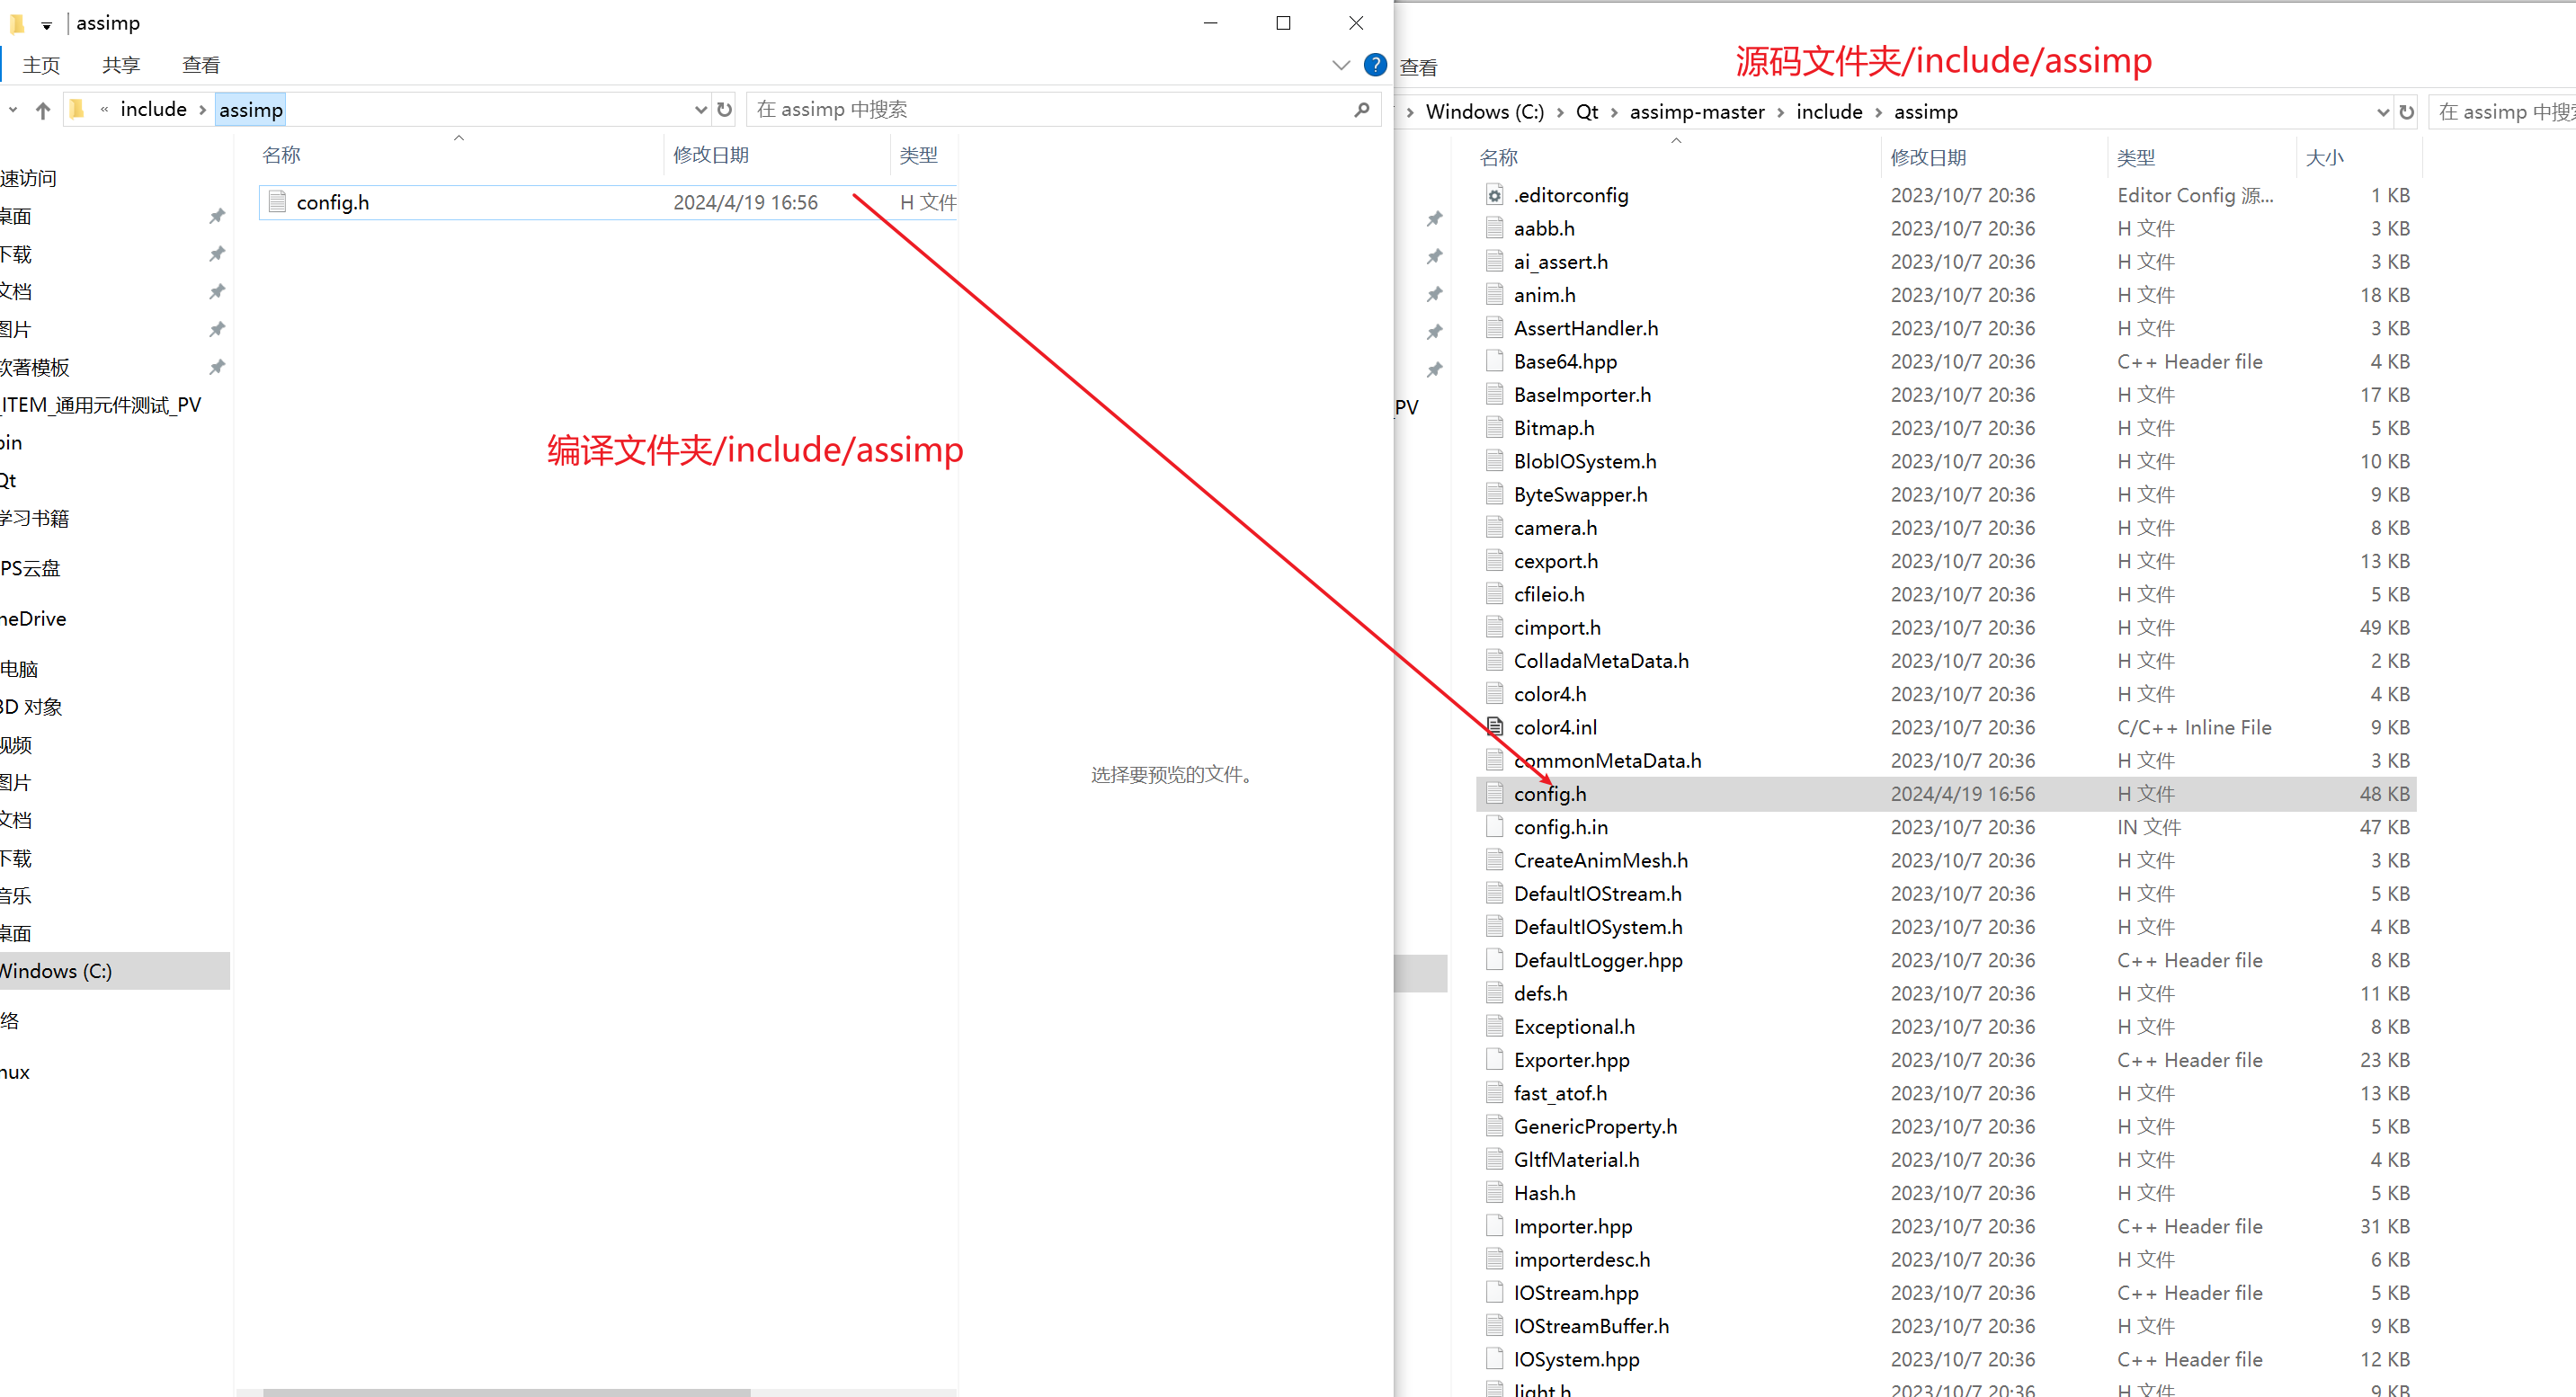The width and height of the screenshot is (2576, 1397).
Task: Open address history dropdown in right window
Action: (2383, 112)
